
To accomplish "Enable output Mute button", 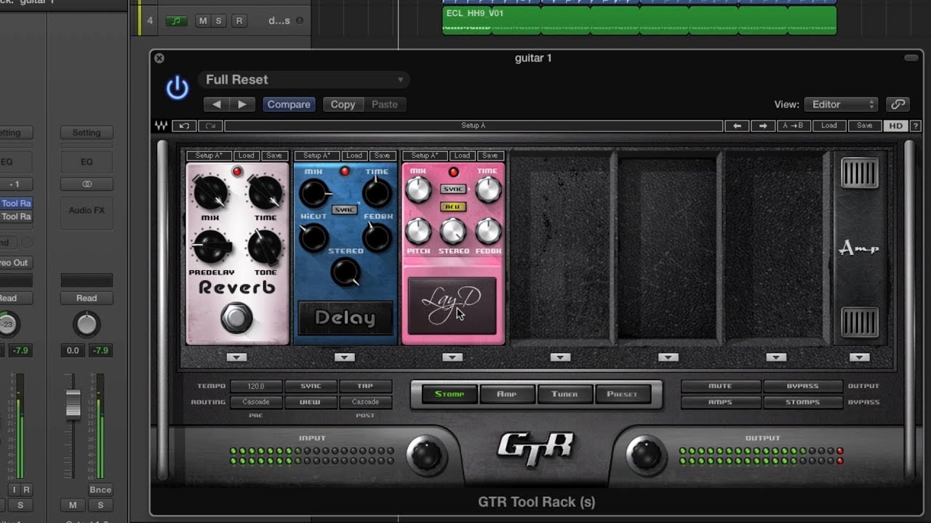I will point(720,386).
